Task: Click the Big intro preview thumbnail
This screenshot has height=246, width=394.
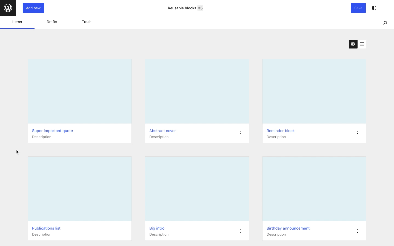Action: point(197,189)
